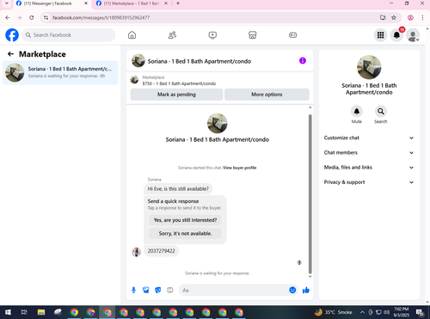Click the 'Hi Eve, is this still available?' message
The image size is (430, 319).
pos(178,189)
